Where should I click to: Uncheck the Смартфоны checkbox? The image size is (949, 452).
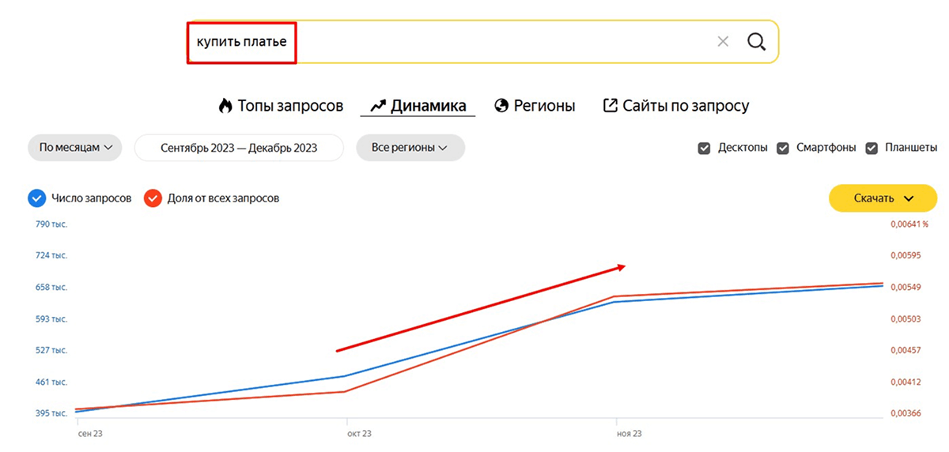(x=783, y=148)
